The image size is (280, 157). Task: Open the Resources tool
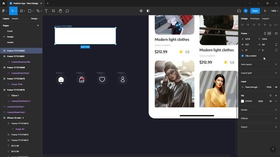[x=53, y=11]
